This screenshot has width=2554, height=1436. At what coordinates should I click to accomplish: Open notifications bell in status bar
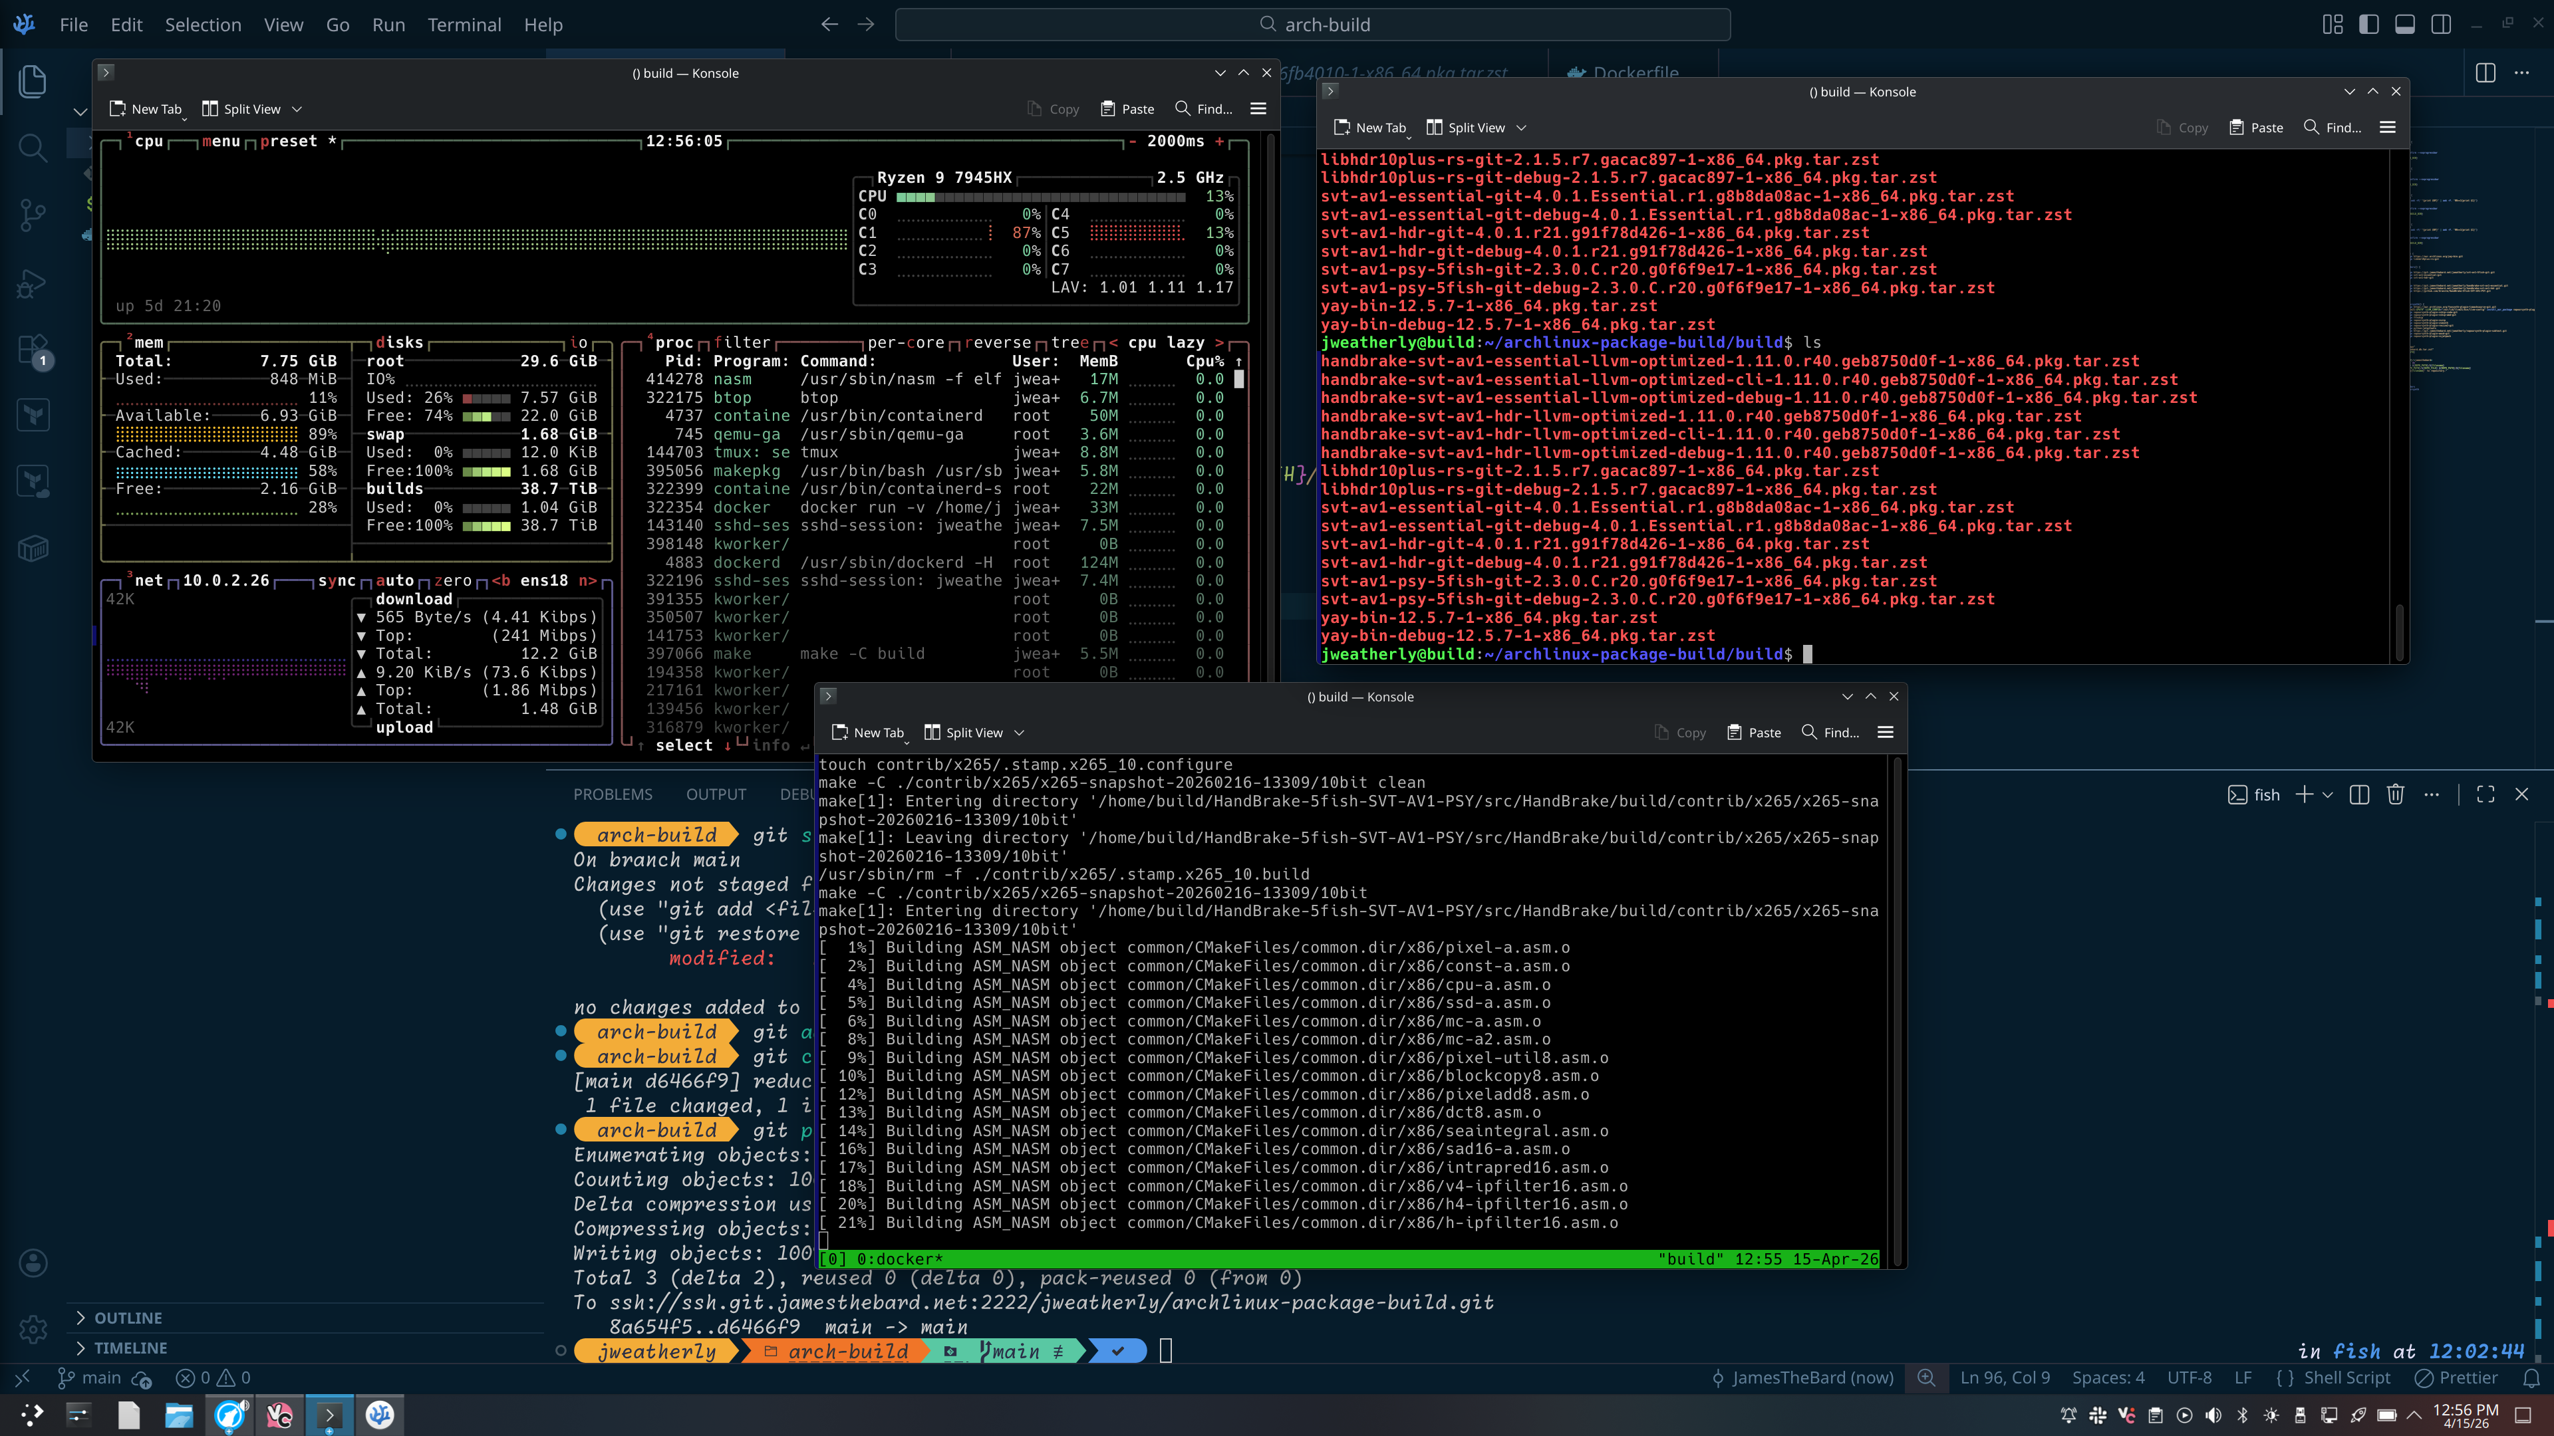pos(2531,1377)
